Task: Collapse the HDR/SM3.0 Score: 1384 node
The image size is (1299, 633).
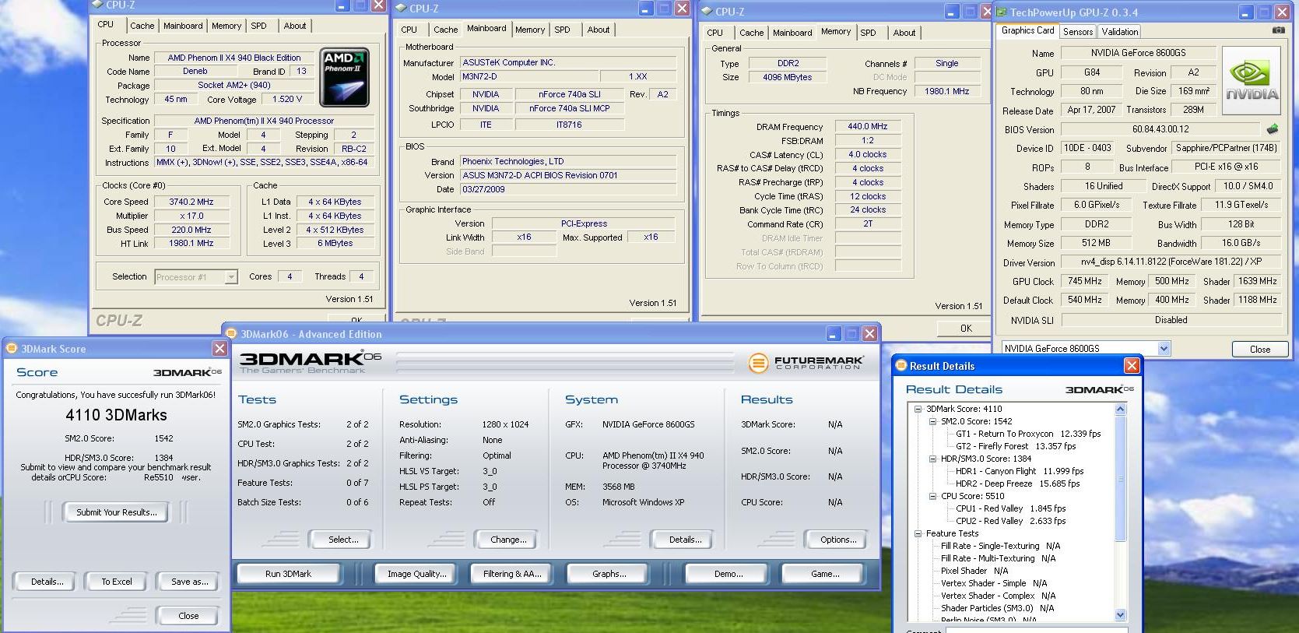Action: (932, 459)
